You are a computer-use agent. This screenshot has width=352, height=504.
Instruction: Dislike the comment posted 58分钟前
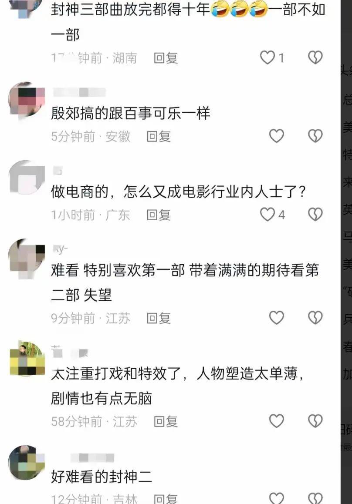315,421
